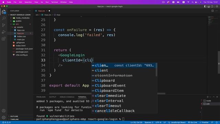Open index.css in the explorer

click(21, 37)
